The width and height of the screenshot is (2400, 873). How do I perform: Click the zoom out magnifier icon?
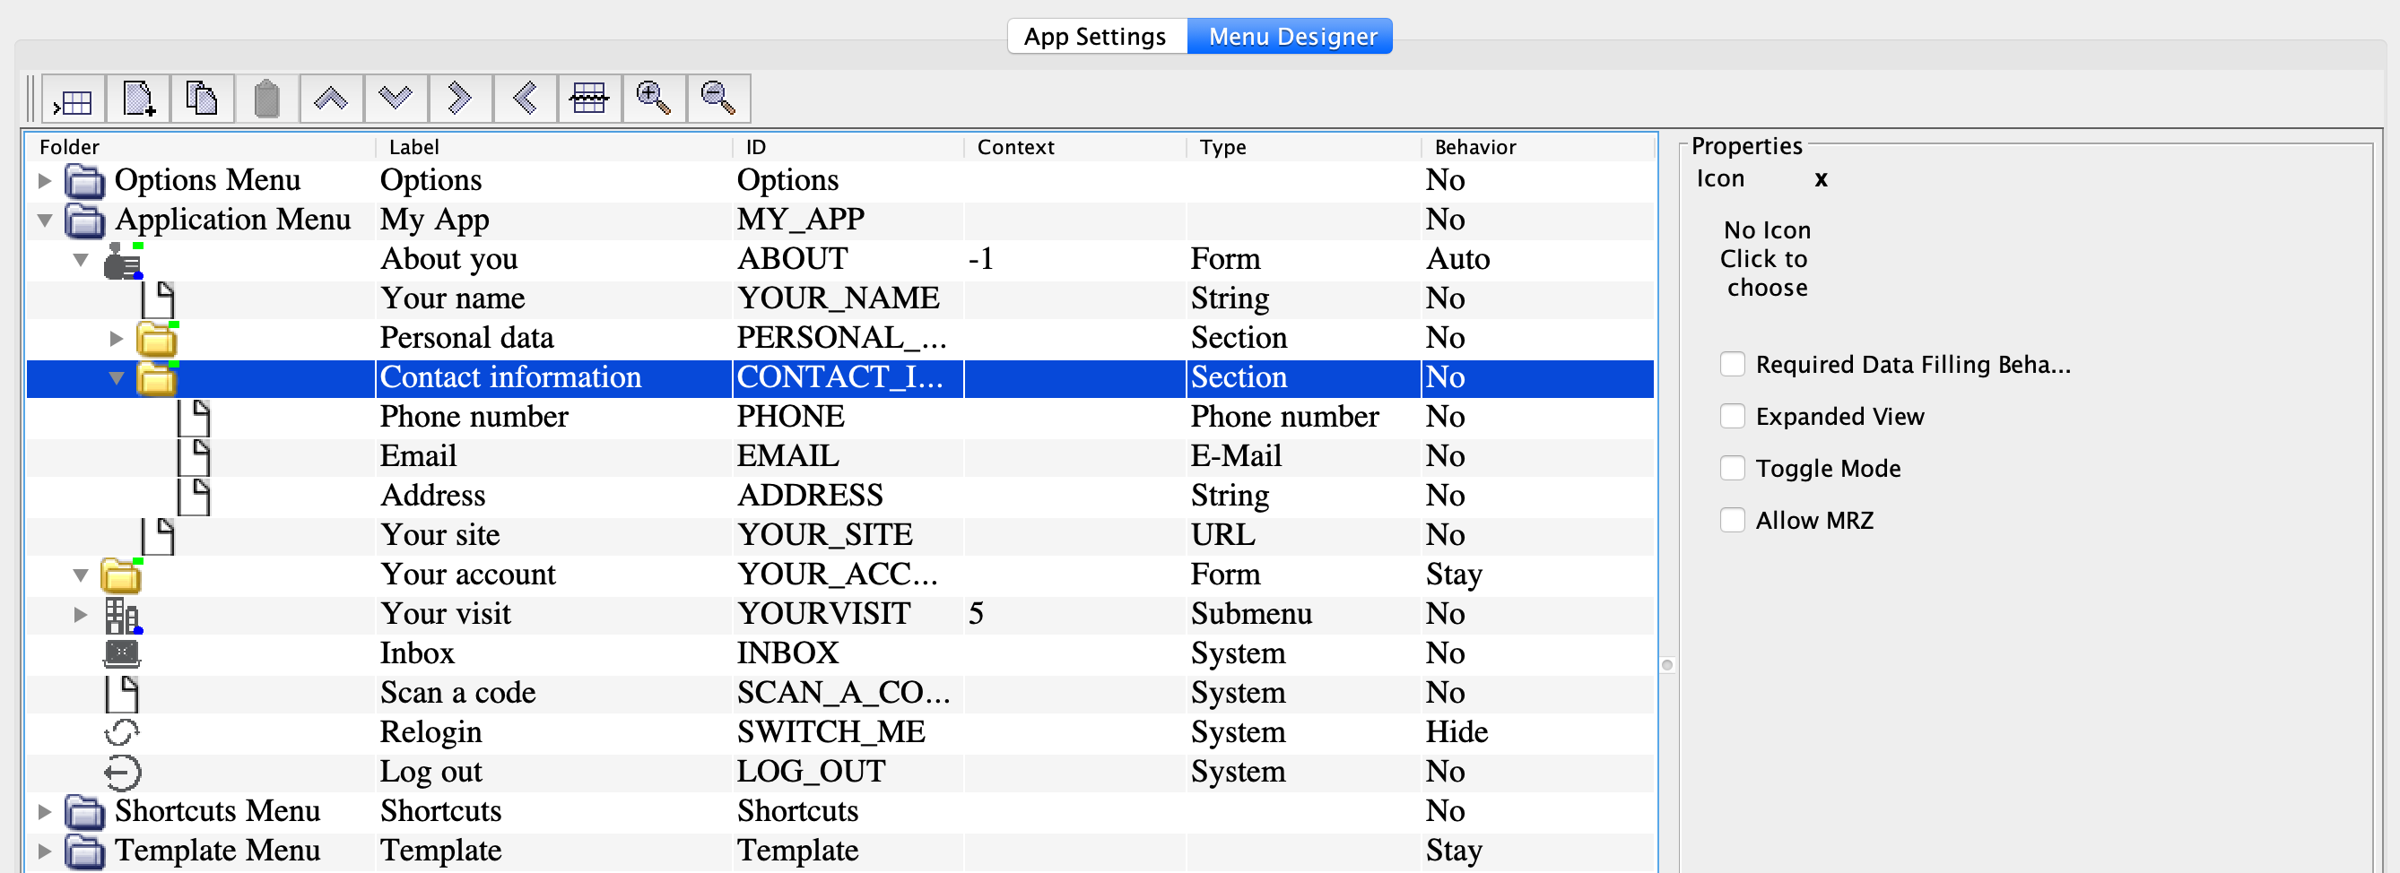tap(717, 98)
